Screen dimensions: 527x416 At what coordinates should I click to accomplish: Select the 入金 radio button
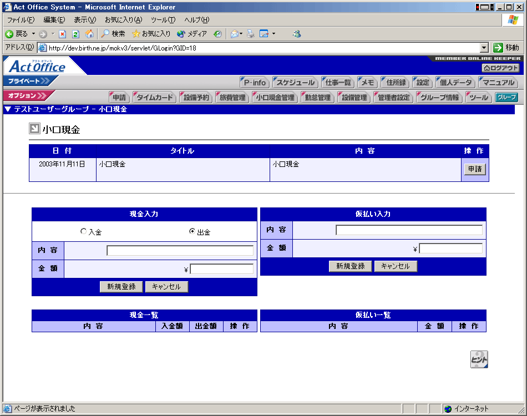point(84,231)
